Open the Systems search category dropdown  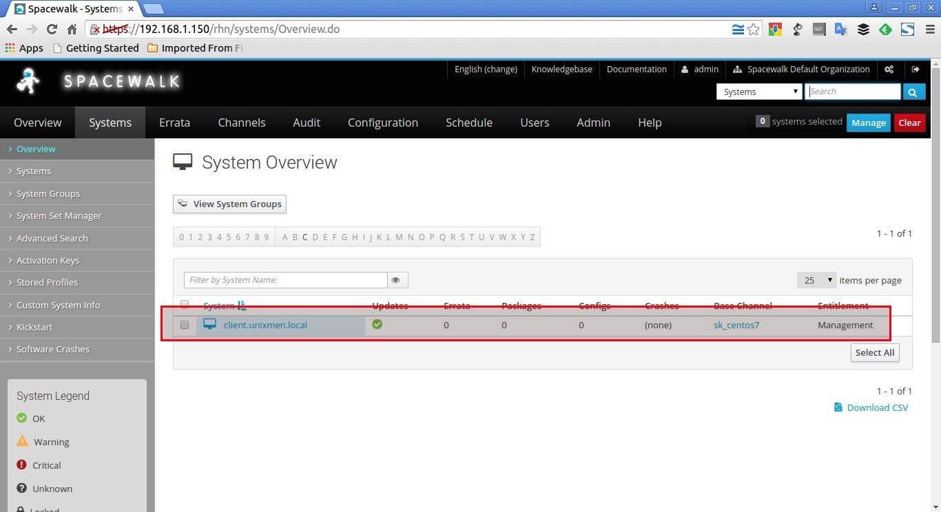[759, 92]
